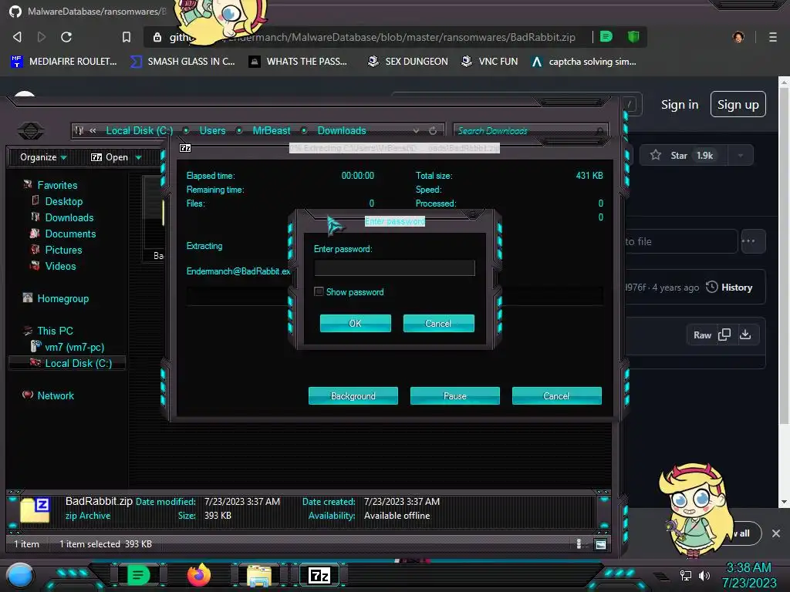Select MrBeast in address breadcrumb
Screen dimensions: 790x592
point(272,130)
